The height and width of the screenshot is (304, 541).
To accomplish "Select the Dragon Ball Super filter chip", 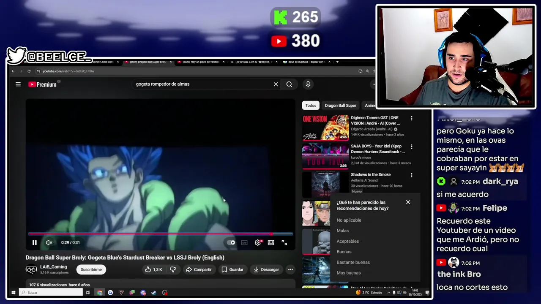I will click(x=341, y=106).
